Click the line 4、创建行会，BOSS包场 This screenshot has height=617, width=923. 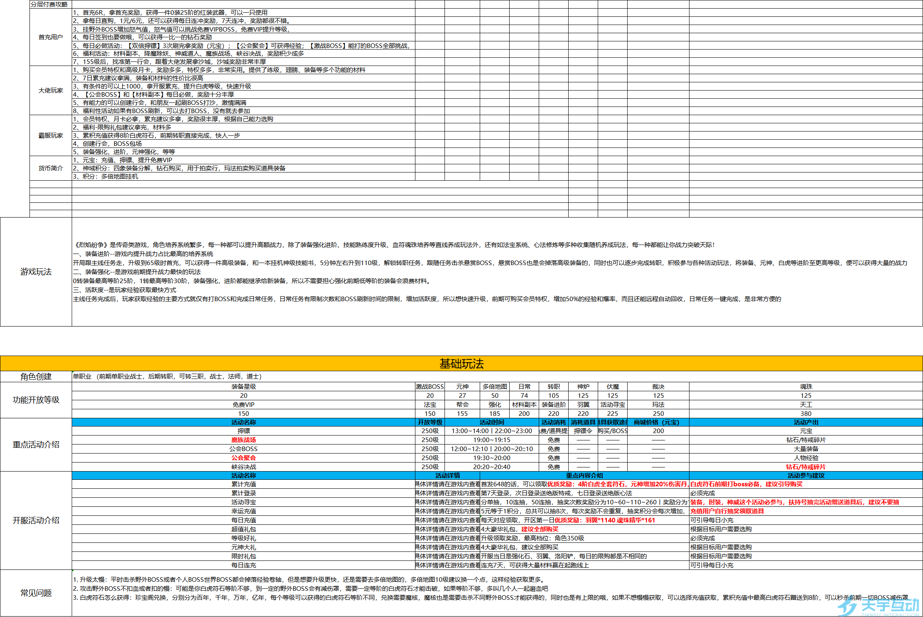tap(107, 144)
